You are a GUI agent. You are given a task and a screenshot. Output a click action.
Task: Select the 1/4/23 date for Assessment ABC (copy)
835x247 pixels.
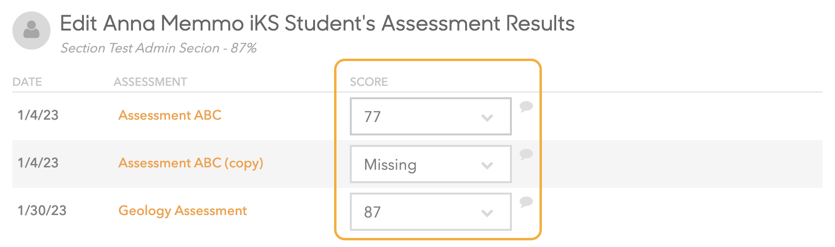[38, 163]
